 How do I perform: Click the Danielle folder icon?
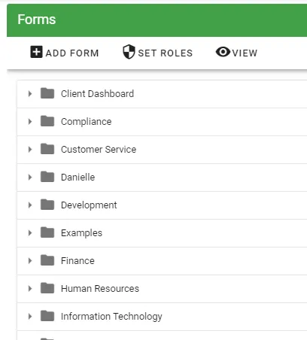tap(47, 177)
